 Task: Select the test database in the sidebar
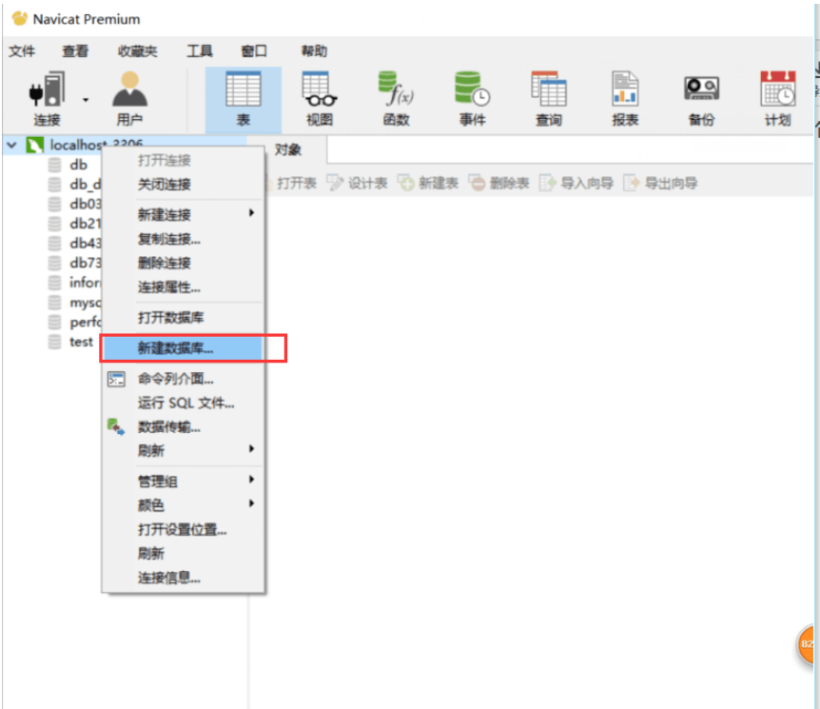click(80, 342)
